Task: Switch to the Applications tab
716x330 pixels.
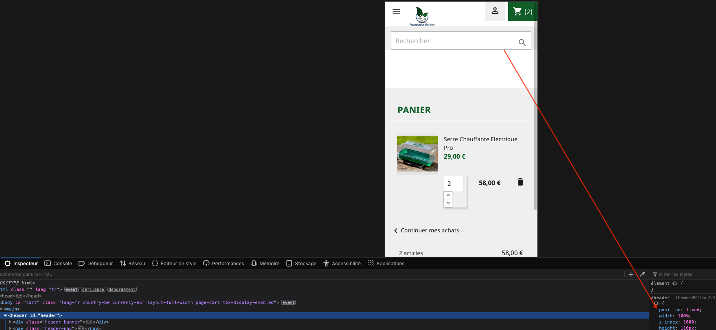Action: [386, 263]
